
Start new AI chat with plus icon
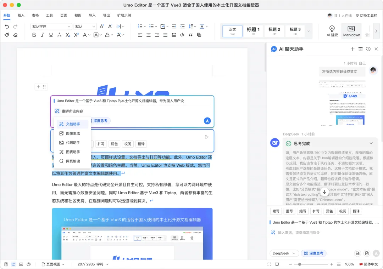point(353,49)
